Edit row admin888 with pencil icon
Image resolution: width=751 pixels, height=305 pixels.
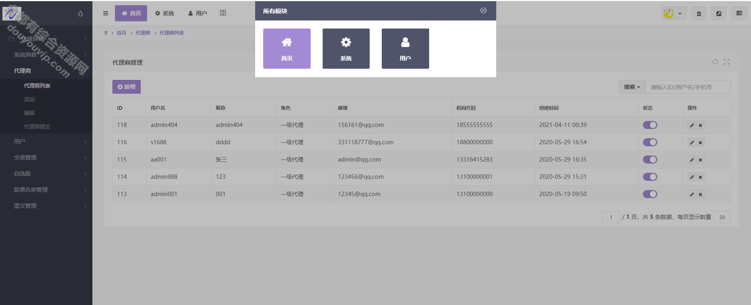692,177
